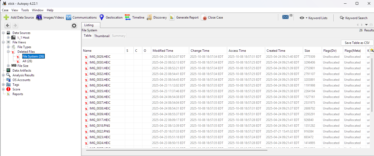Expand the File Size node

(8, 66)
